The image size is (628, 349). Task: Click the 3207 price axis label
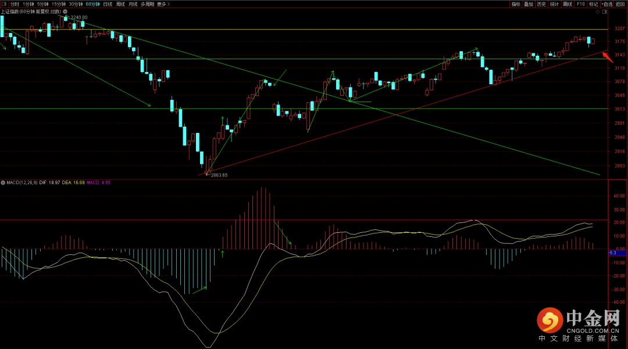coord(620,29)
